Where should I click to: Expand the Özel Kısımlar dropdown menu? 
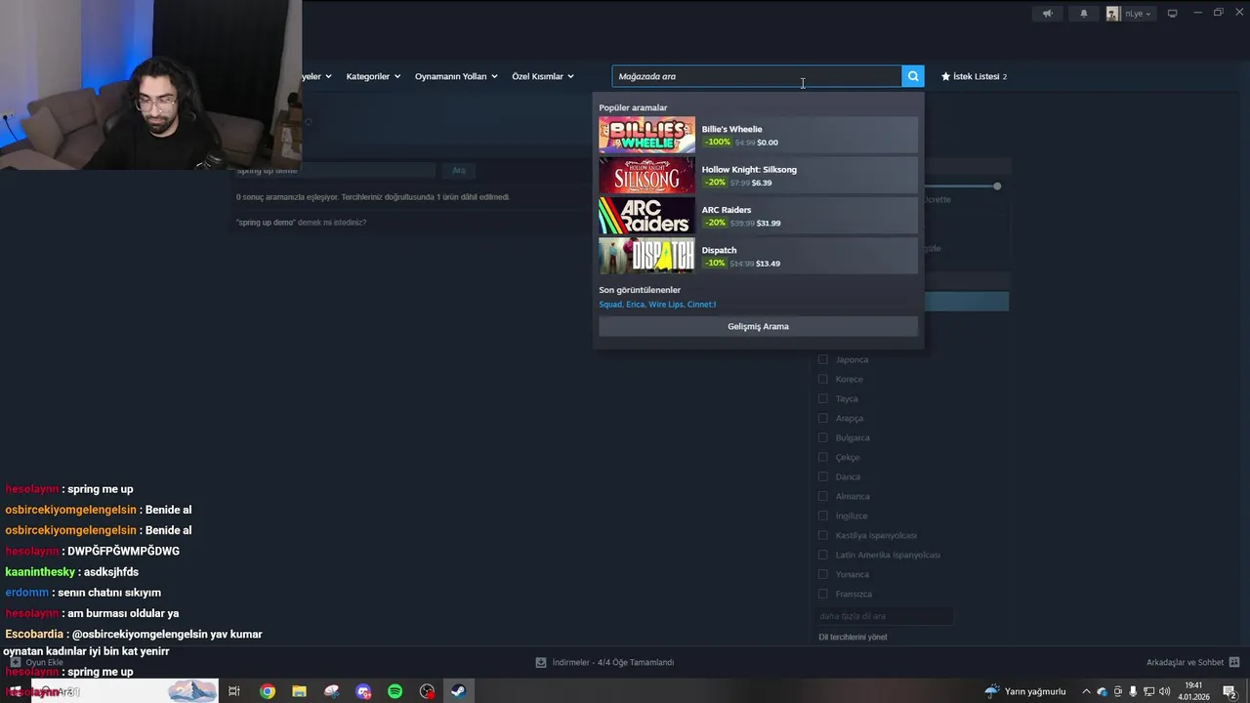point(543,76)
